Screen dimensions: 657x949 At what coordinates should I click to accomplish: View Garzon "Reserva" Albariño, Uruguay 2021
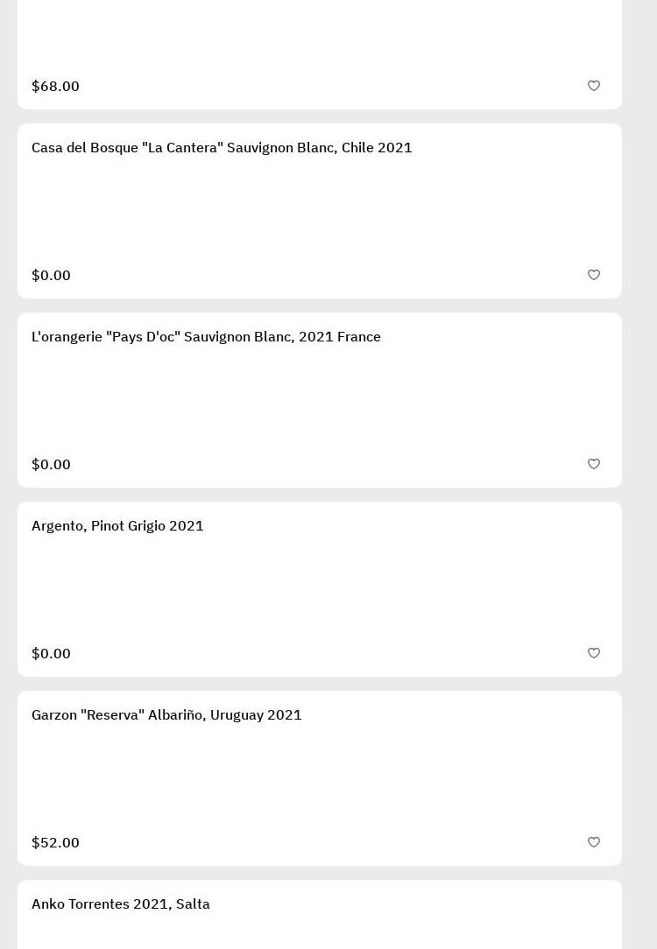166,715
